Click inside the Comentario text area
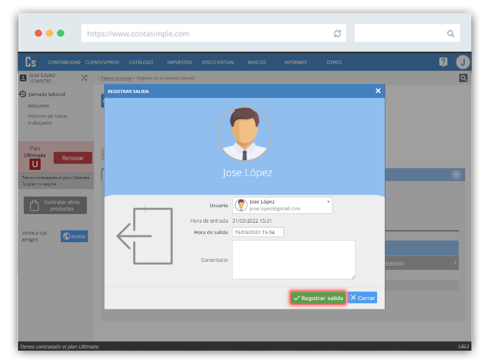The height and width of the screenshot is (361, 490). tap(293, 260)
